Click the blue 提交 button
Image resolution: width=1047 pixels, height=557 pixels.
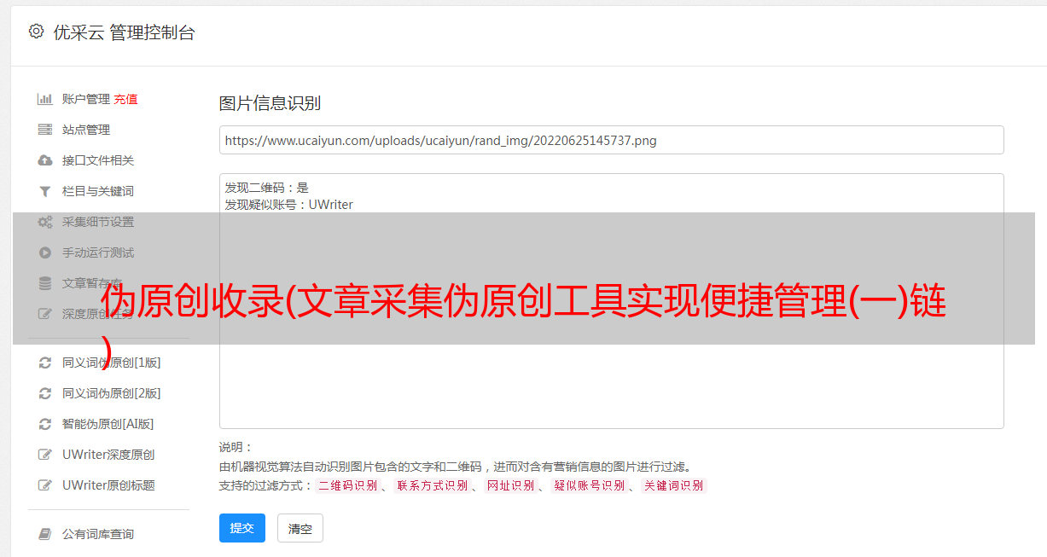pyautogui.click(x=242, y=528)
